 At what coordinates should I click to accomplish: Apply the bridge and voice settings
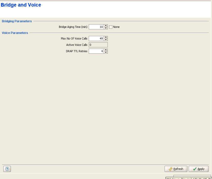coord(199,169)
